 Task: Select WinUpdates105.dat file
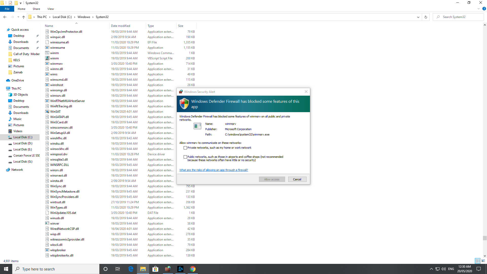[x=63, y=213]
